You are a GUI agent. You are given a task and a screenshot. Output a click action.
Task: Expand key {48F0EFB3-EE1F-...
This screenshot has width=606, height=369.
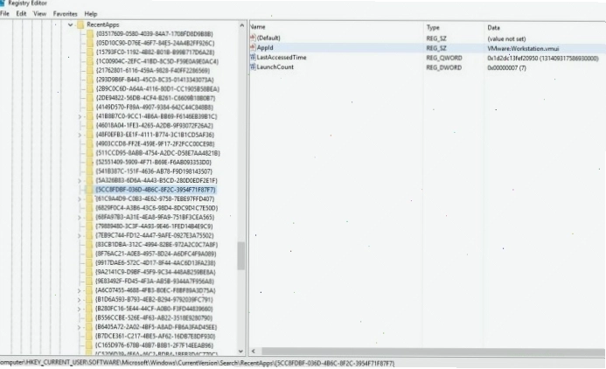click(x=80, y=135)
